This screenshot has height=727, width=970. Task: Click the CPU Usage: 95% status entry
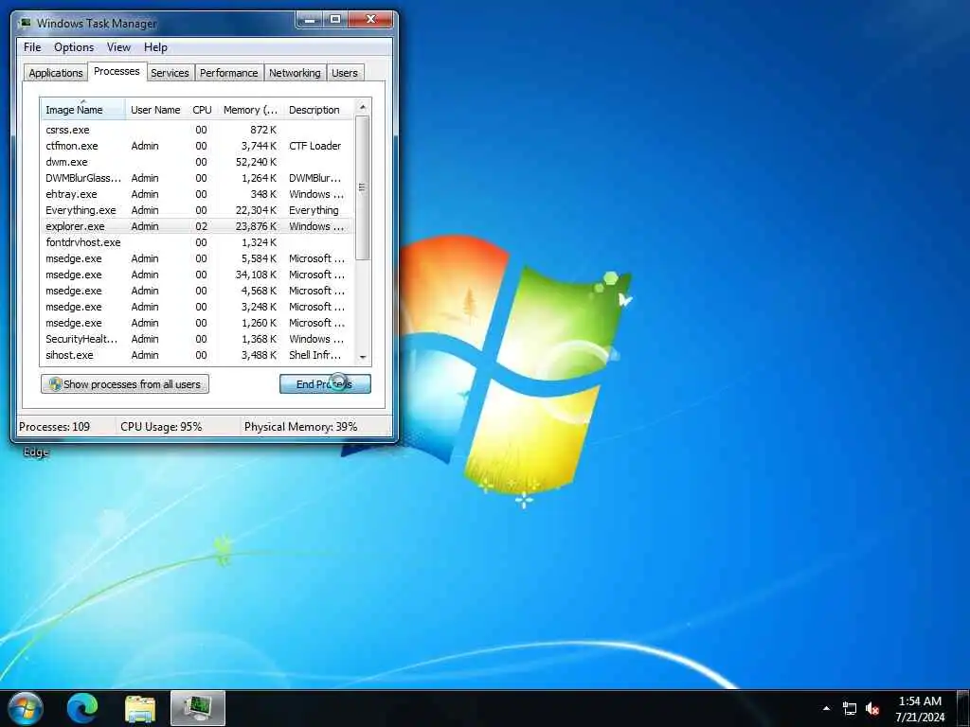(161, 427)
